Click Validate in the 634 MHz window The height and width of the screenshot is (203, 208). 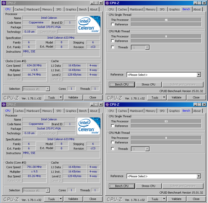(73, 97)
